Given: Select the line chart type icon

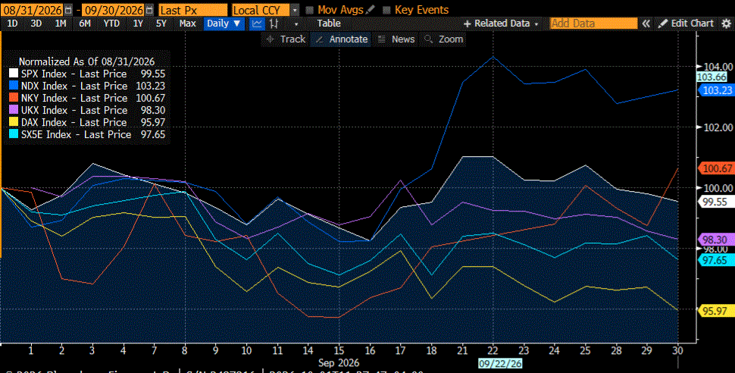Looking at the screenshot, I should [256, 24].
